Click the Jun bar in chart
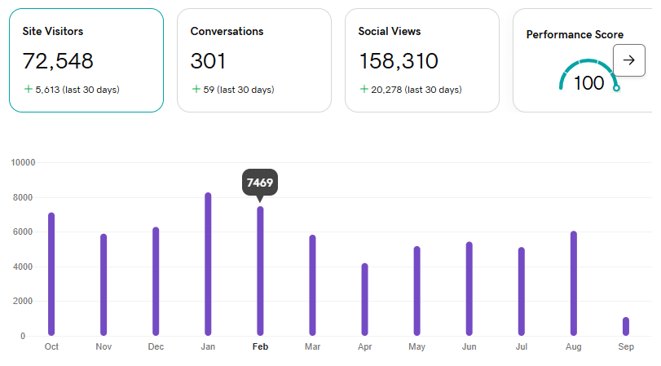Screen dimensions: 661x366 tap(469, 289)
